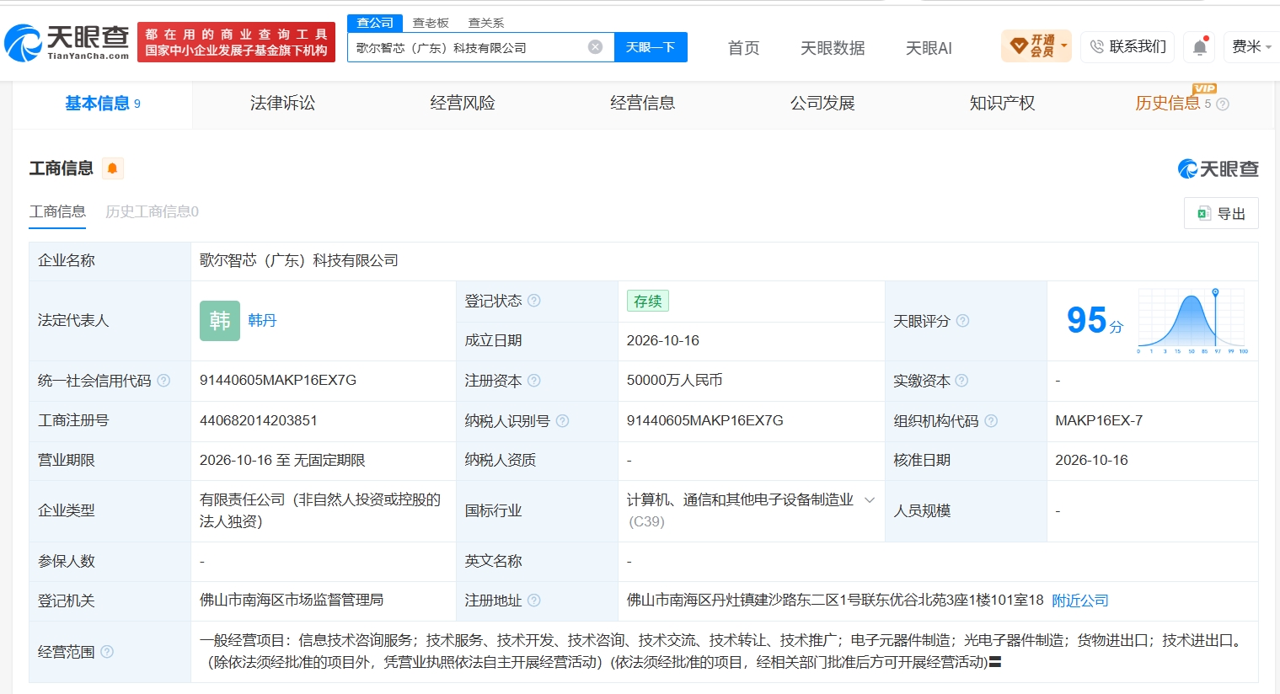Switch to the 知识产权 tab
Screen dimensions: 1280x694
pyautogui.click(x=1002, y=104)
